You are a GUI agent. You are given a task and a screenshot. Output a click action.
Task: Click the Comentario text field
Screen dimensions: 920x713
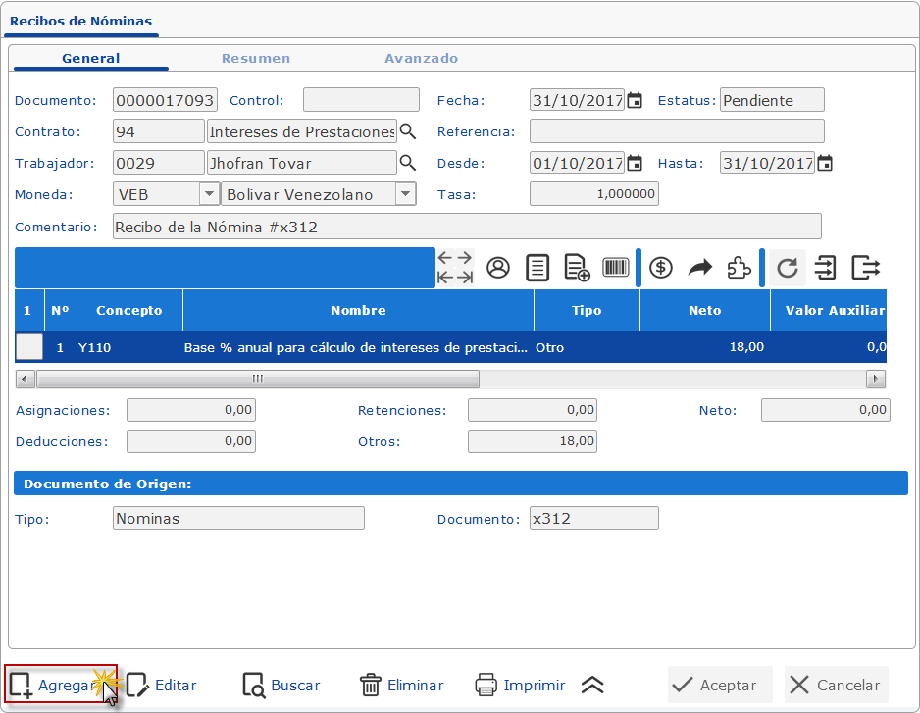466,227
